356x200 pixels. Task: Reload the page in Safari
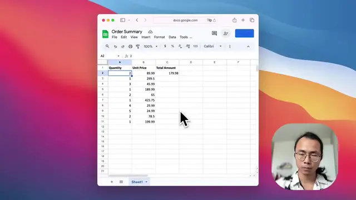click(214, 20)
